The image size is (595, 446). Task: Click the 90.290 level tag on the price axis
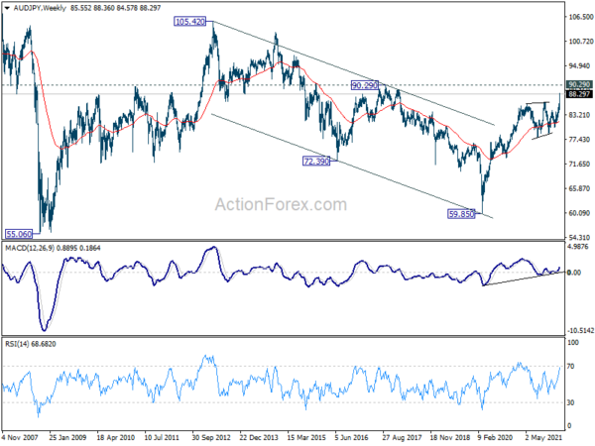(x=579, y=84)
